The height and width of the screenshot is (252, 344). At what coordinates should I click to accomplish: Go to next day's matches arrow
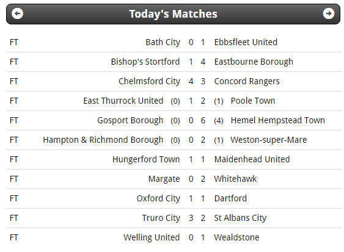(329, 13)
